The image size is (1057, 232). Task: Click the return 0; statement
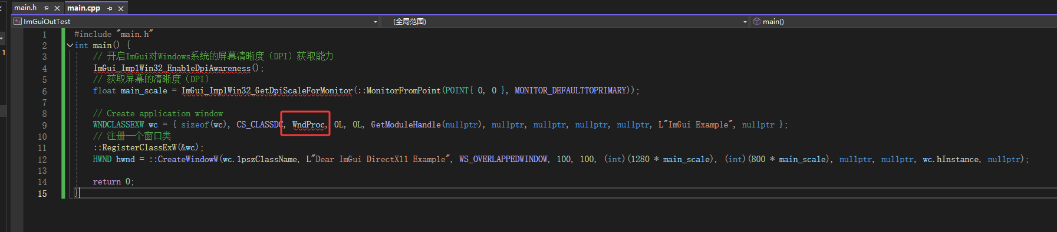(113, 182)
